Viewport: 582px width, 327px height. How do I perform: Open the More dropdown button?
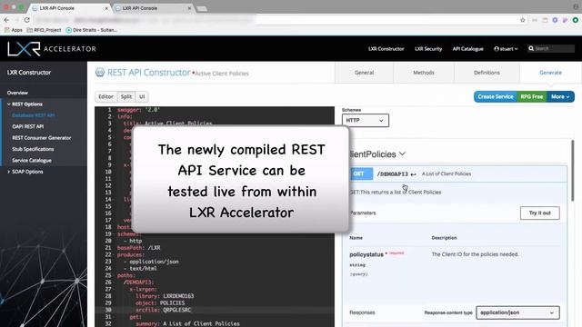click(x=560, y=97)
